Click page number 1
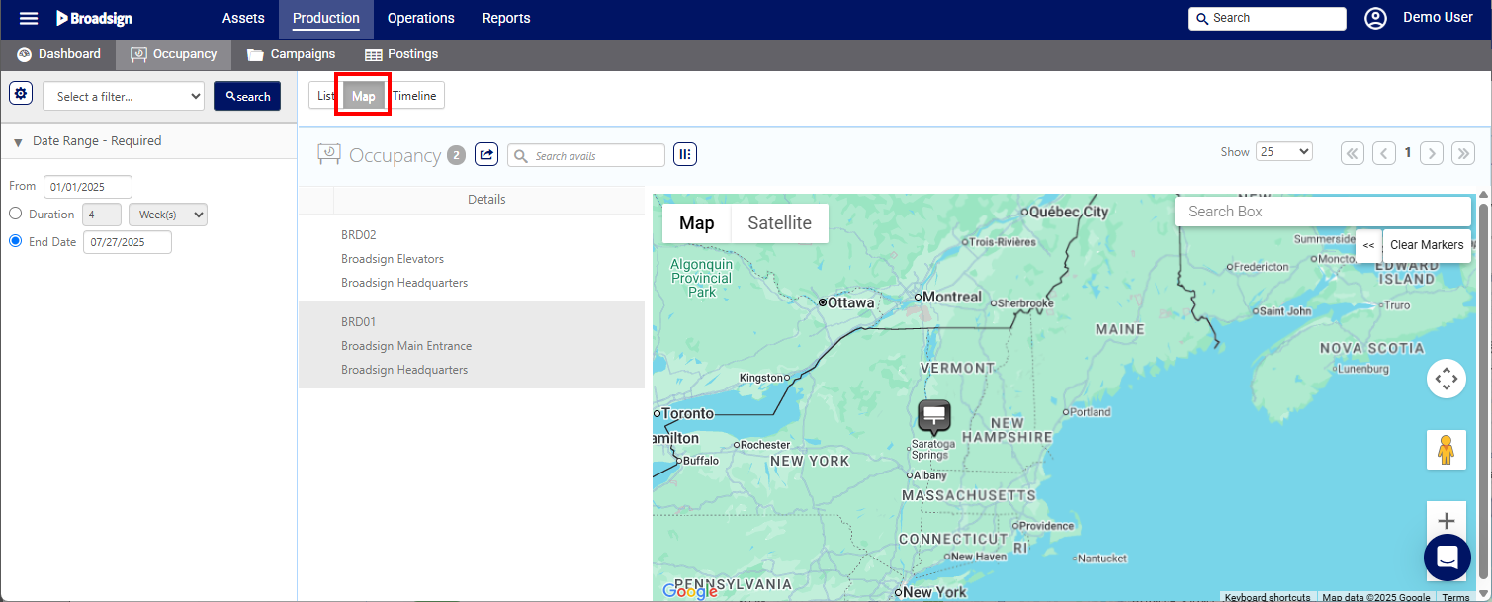 pyautogui.click(x=1408, y=153)
